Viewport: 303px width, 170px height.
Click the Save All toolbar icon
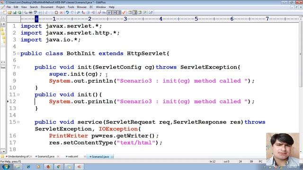tap(19, 12)
